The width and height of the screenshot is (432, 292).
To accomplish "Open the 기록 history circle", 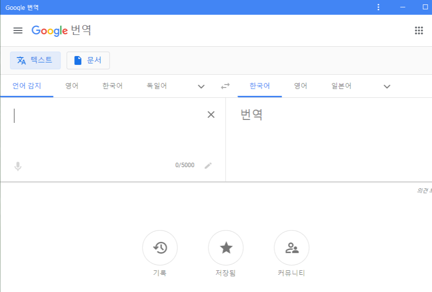I will click(160, 248).
